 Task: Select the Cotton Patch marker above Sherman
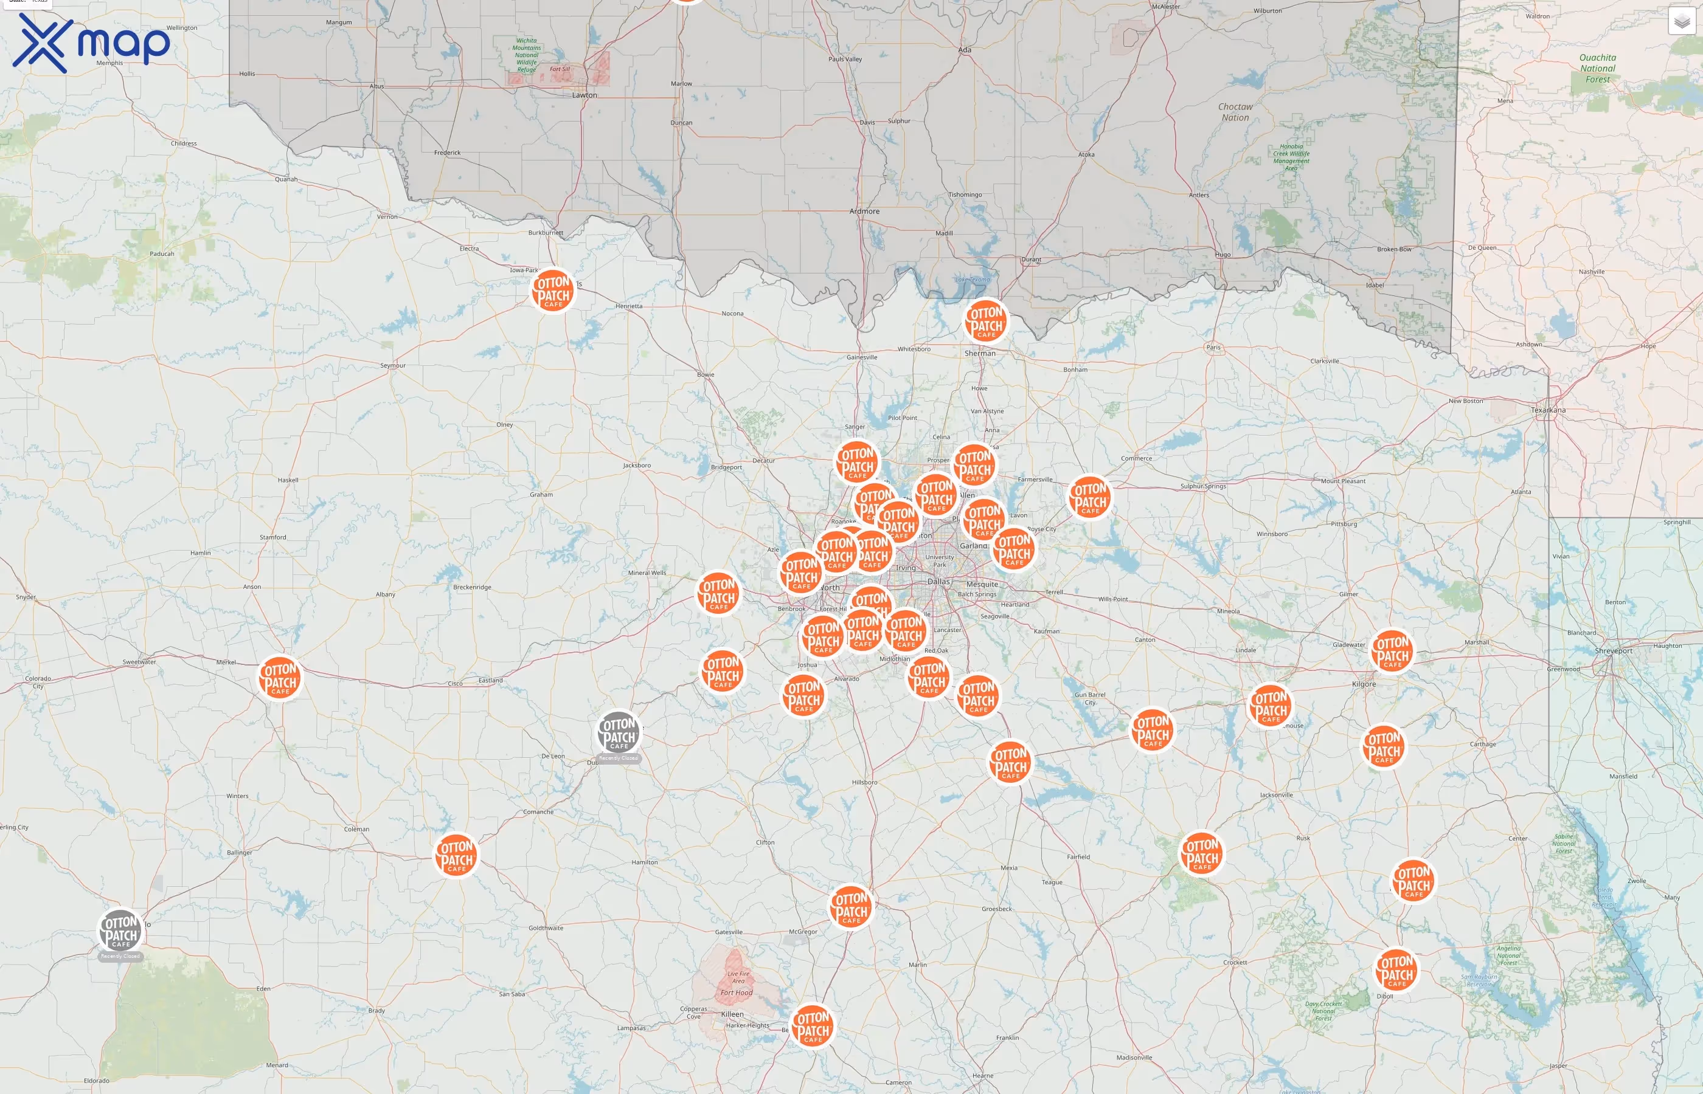click(x=986, y=320)
